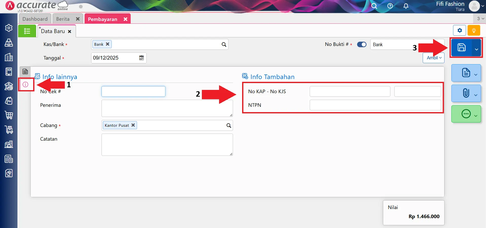486x228 pixels.
Task: Open the notifications bell
Action: click(406, 6)
